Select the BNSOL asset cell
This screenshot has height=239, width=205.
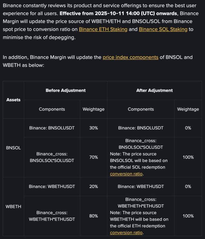pyautogui.click(x=14, y=148)
